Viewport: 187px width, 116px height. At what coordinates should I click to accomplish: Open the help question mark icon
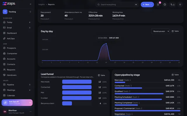point(165,5)
